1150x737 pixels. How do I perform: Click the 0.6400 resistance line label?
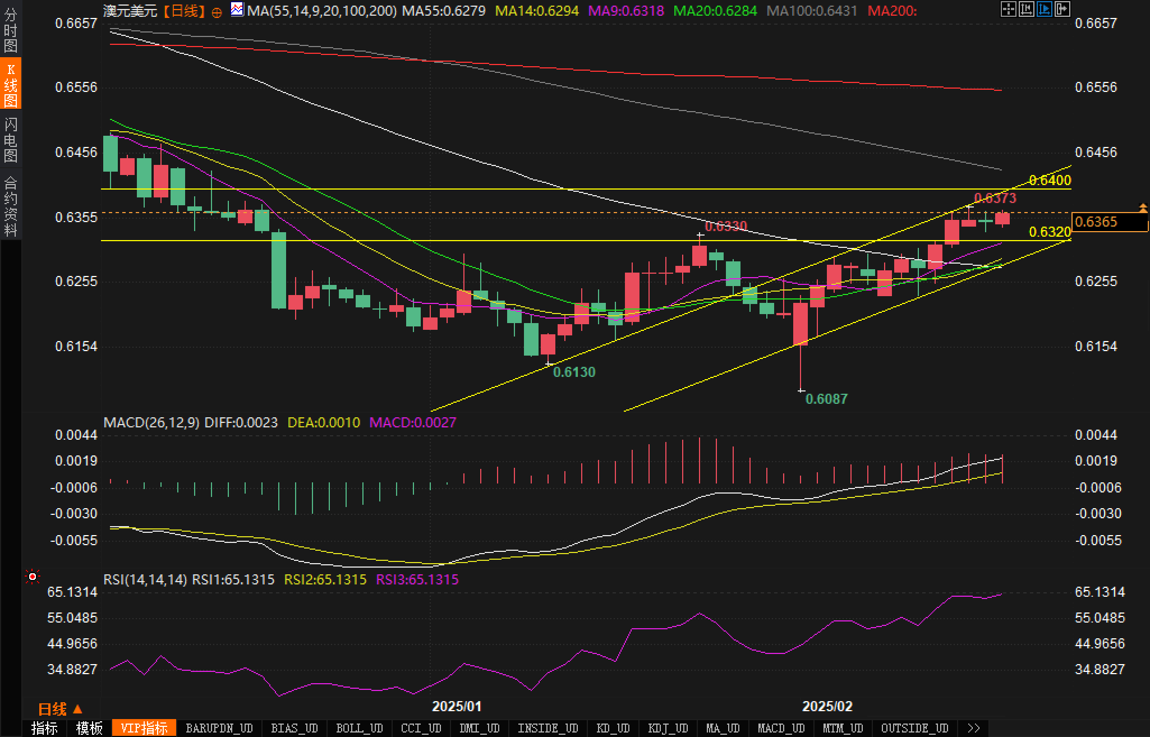point(1050,180)
